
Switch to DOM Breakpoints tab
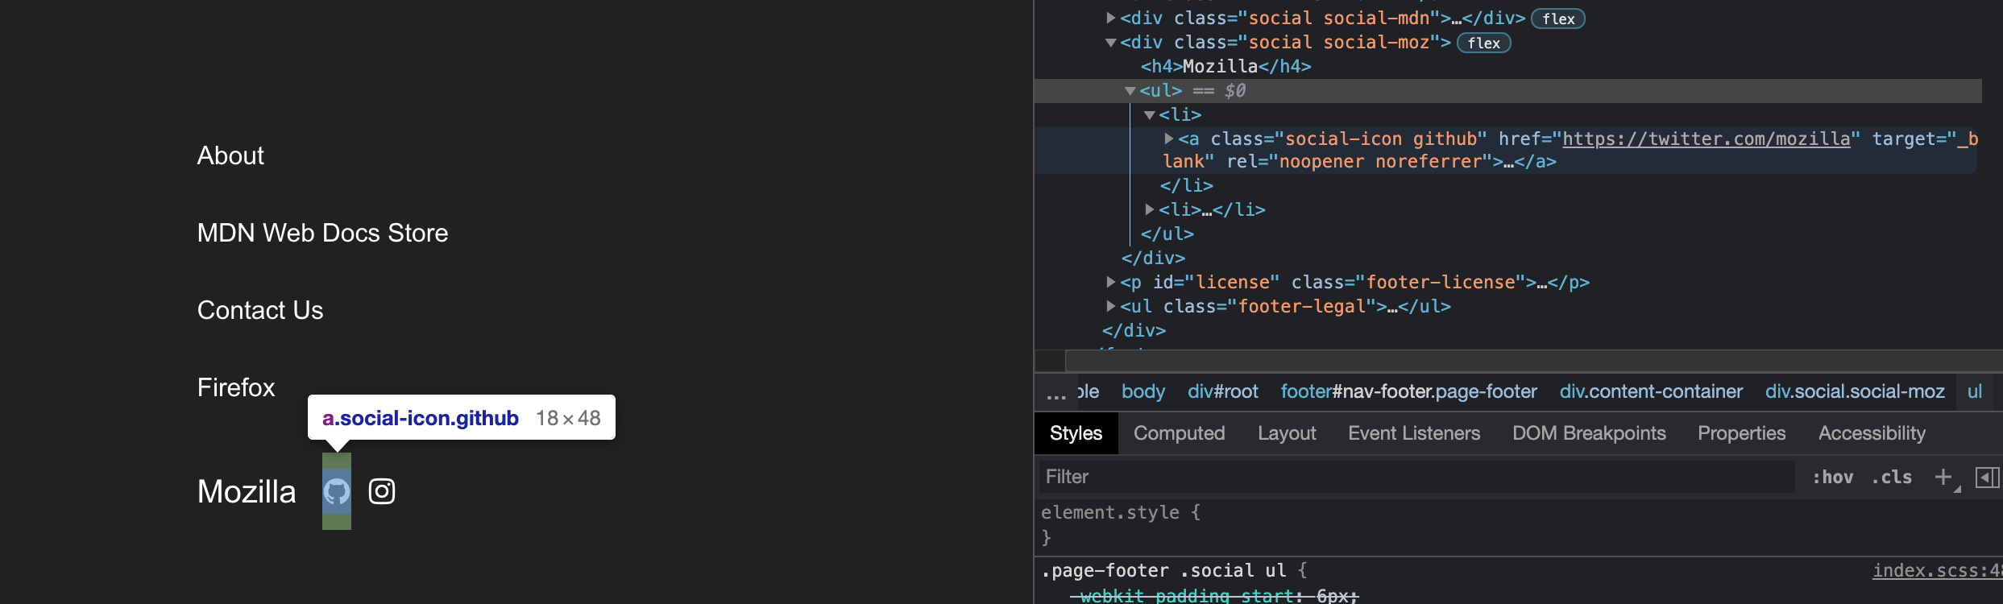point(1589,433)
